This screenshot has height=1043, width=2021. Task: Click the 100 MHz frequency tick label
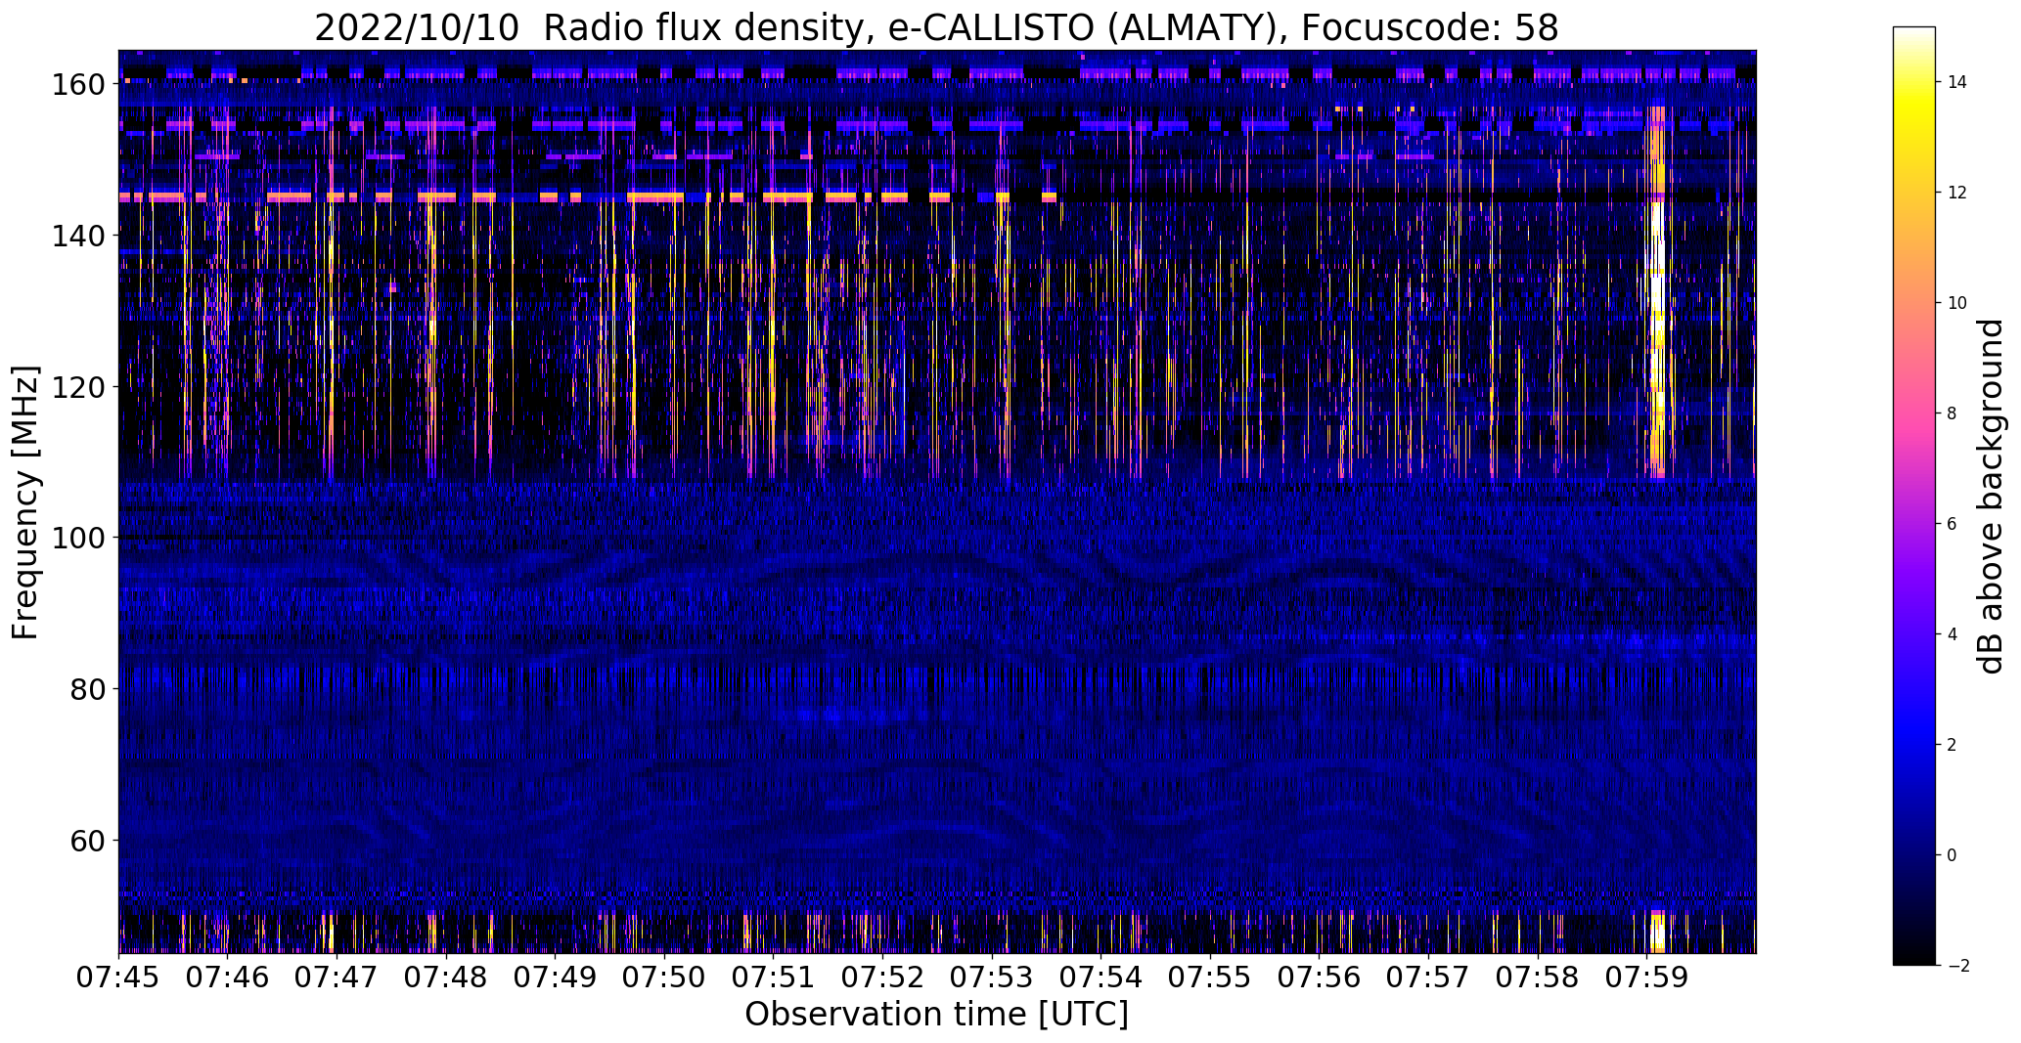79,538
